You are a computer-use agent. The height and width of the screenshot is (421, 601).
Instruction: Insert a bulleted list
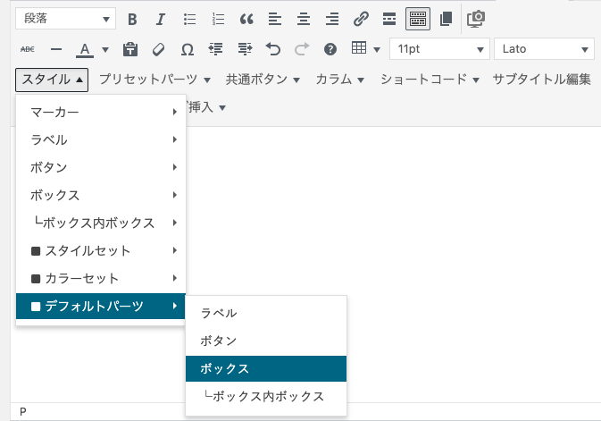point(189,19)
